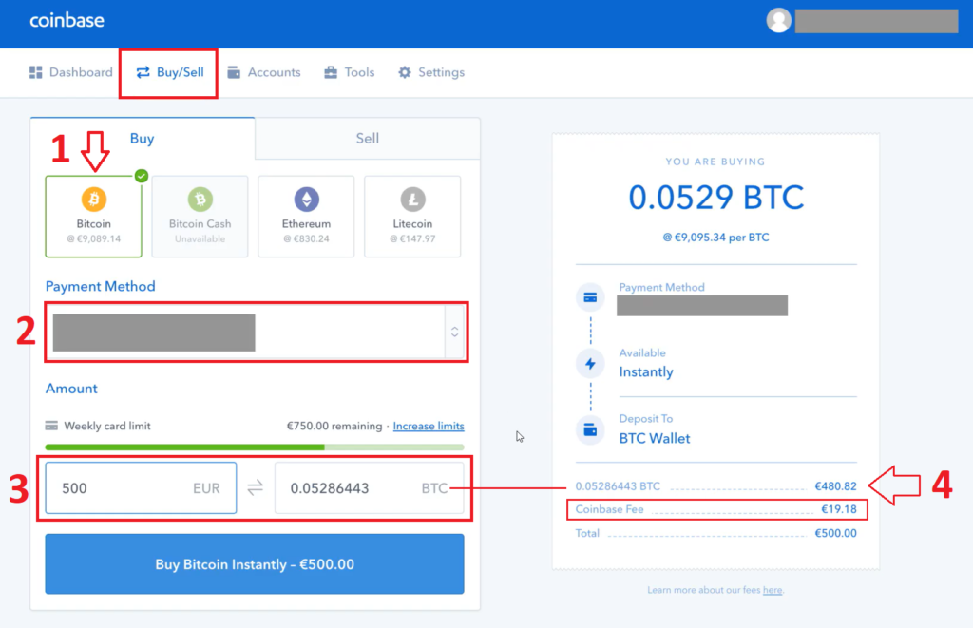The width and height of the screenshot is (973, 628).
Task: Select the Bitcoin asset card
Action: (94, 217)
